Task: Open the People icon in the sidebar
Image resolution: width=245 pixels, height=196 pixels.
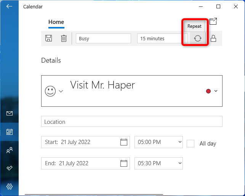Action: pyautogui.click(x=10, y=150)
